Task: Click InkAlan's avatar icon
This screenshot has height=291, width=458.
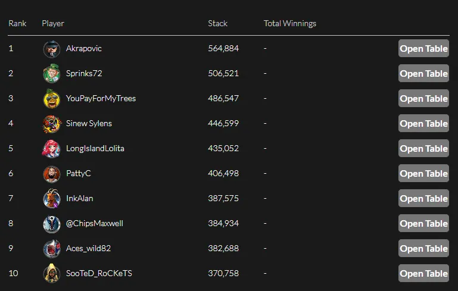Action: [52, 199]
